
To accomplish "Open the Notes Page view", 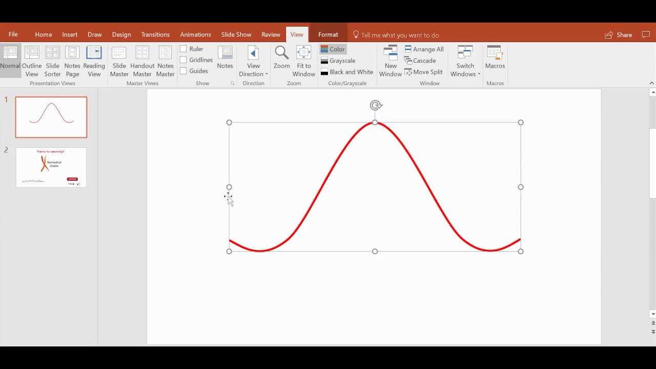I will [72, 61].
